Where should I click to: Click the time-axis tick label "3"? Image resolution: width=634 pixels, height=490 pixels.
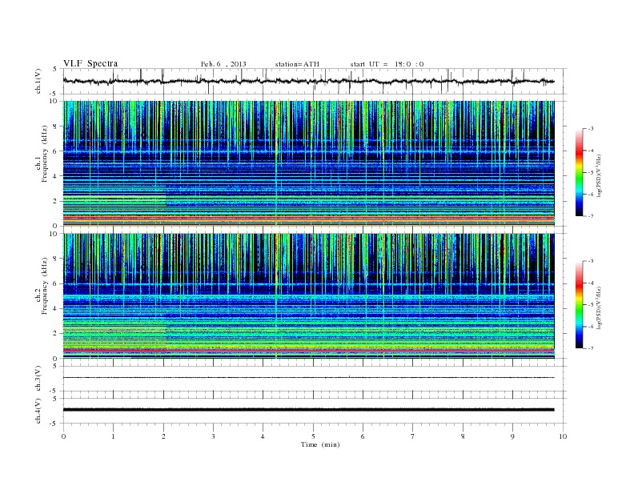[x=213, y=436]
